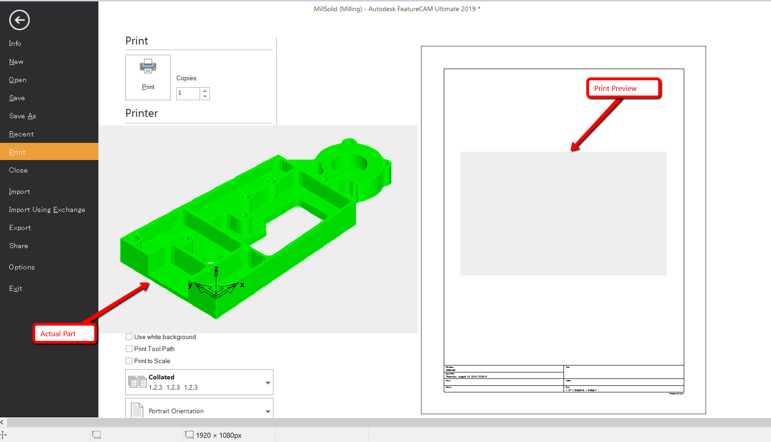Click the Collated pages icon
The height and width of the screenshot is (442, 771).
(x=137, y=381)
